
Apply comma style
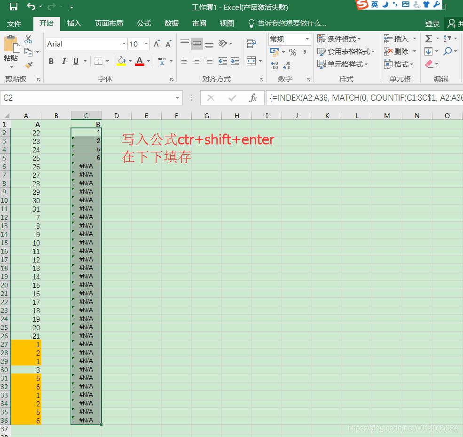[305, 52]
